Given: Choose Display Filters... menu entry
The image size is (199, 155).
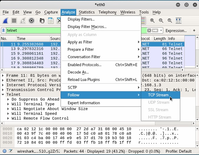Looking at the screenshot, I should point(101,19).
